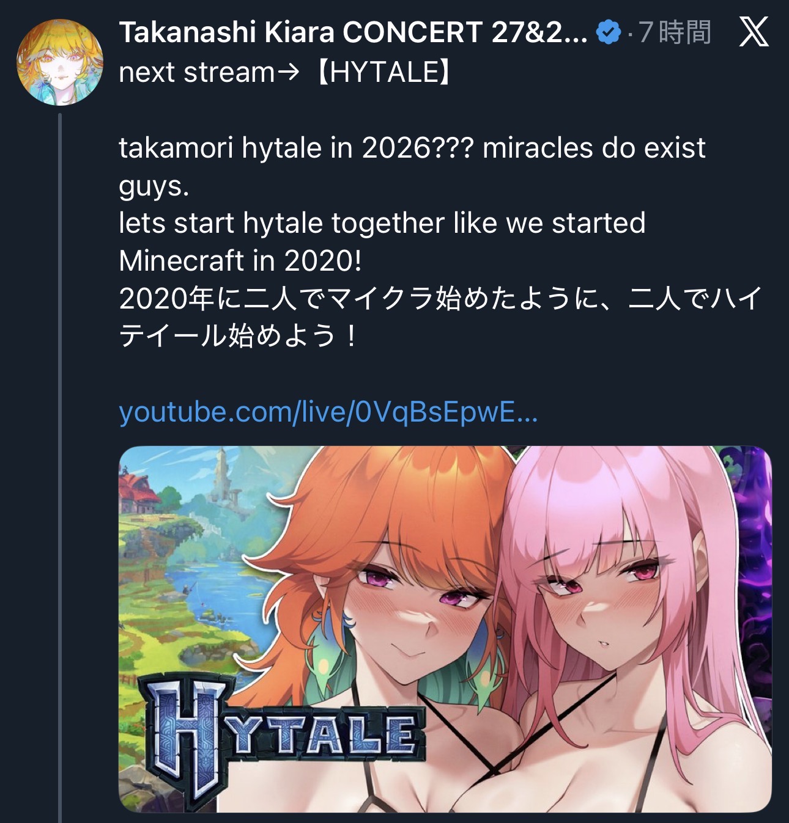Open Takanashi Kiara's profile avatar

click(x=59, y=62)
